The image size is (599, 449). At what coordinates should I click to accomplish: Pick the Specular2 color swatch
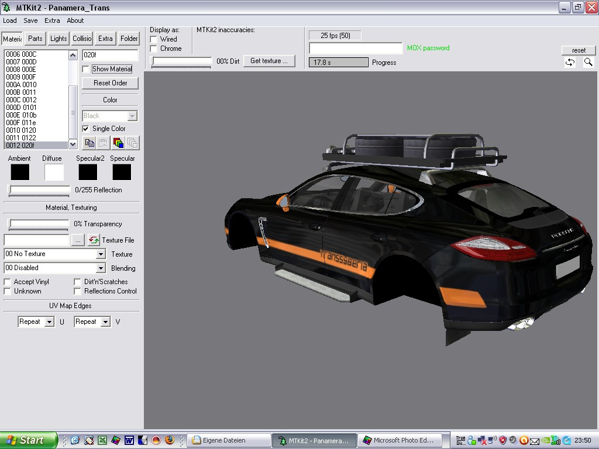(88, 172)
